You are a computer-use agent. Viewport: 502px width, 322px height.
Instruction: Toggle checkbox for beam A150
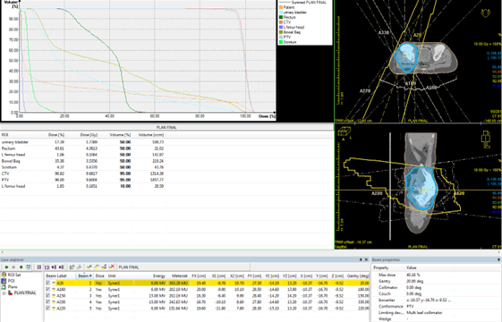(x=47, y=296)
